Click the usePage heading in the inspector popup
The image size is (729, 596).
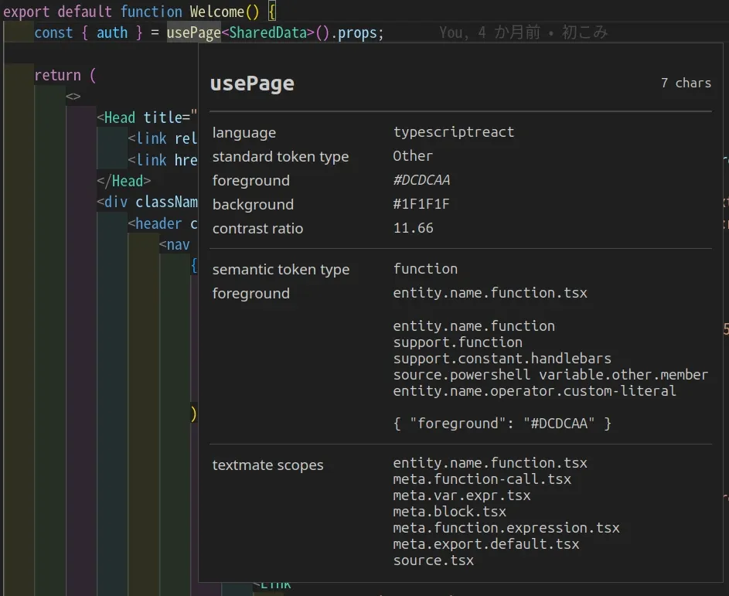pyautogui.click(x=252, y=83)
